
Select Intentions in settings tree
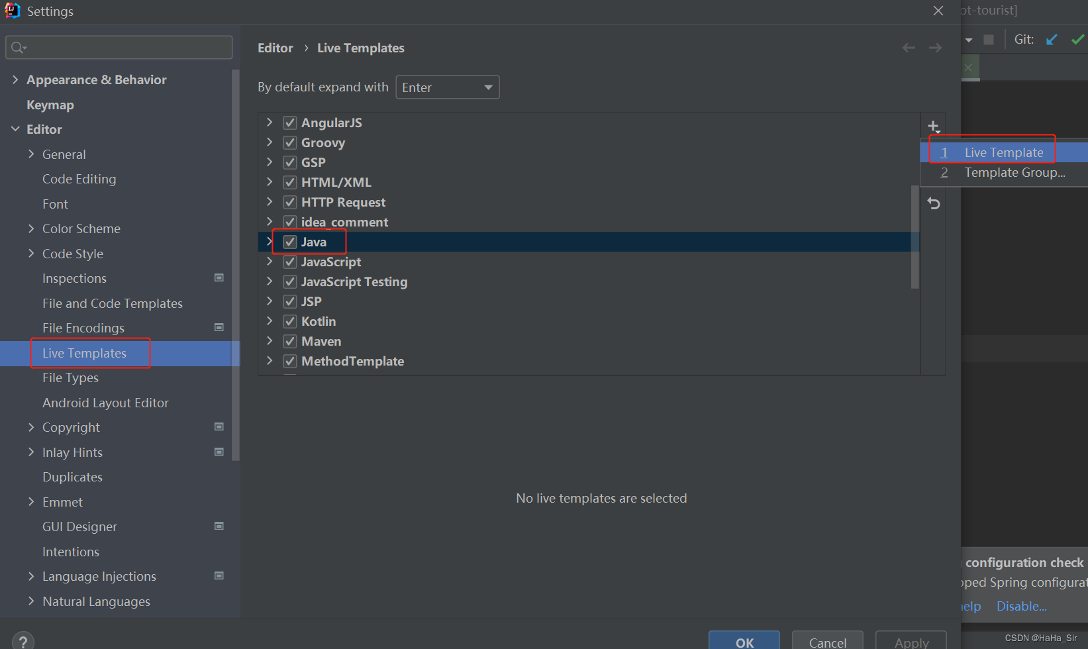tap(71, 552)
